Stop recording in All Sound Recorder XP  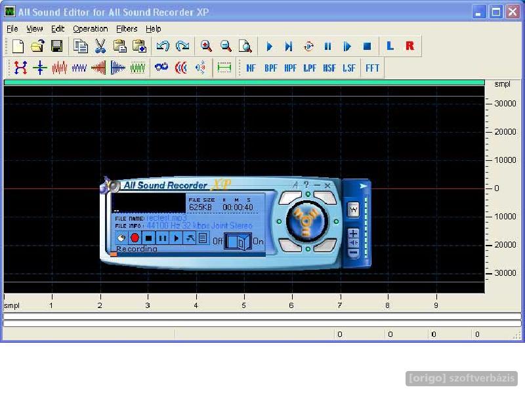pyautogui.click(x=149, y=238)
